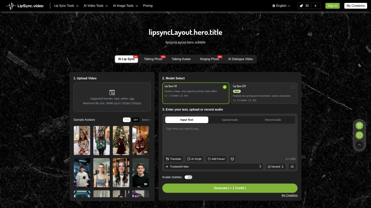Expand the AI Video Tools menu
This screenshot has height=208, width=371.
[96, 6]
